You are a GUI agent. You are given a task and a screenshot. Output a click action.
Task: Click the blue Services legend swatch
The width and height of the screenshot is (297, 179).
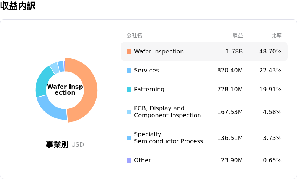click(x=129, y=71)
